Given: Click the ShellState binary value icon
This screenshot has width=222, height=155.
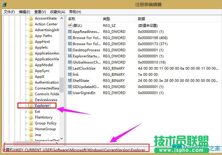Looking at the screenshot, I should pos(70,80).
